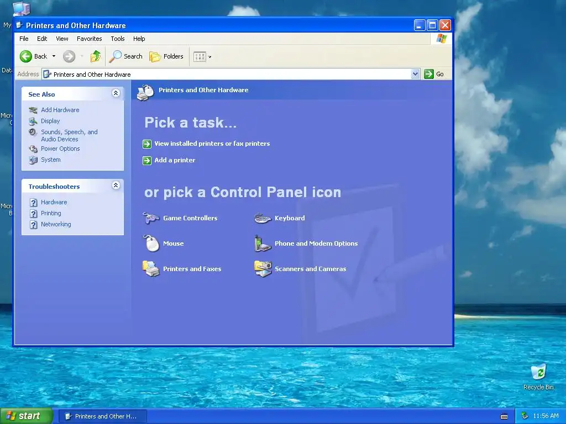Click the Start button
This screenshot has width=566, height=424.
coord(26,416)
